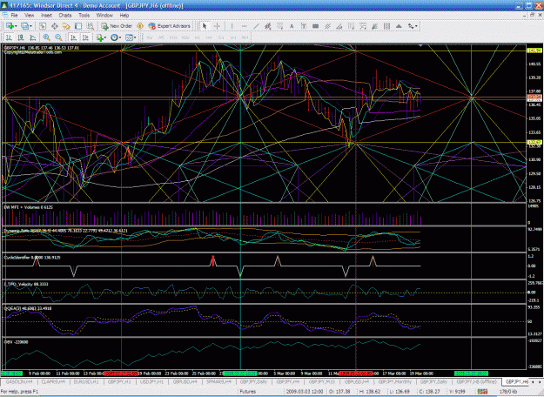544x397 pixels.
Task: Select the vertical line drawing tool
Action: (232, 26)
